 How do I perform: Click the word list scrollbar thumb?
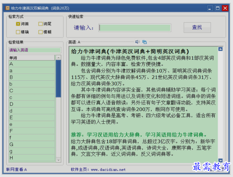click(x=58, y=79)
